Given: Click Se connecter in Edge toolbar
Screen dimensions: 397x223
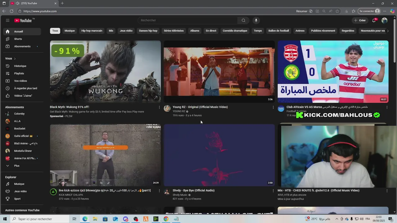Looking at the screenshot, I should [x=369, y=11].
